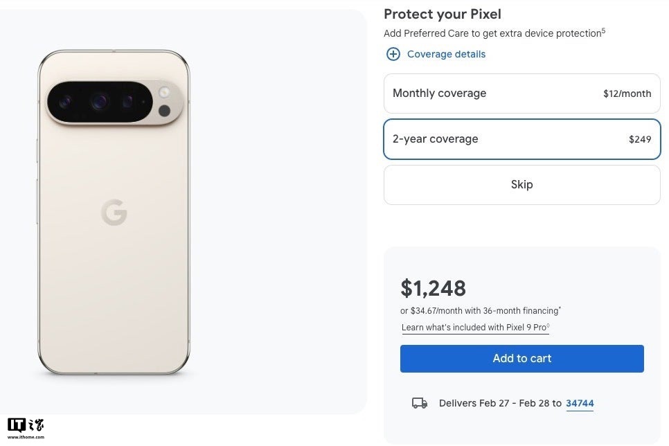669x446 pixels.
Task: Click the delivery truck icon
Action: [420, 403]
